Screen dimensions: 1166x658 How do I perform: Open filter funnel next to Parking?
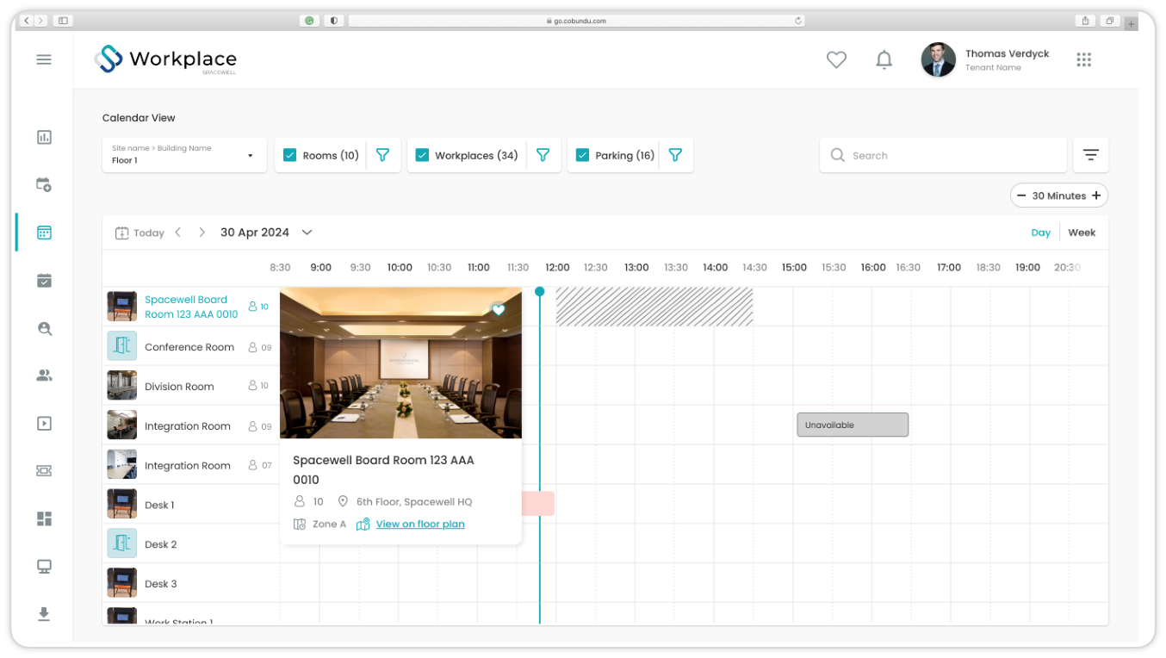pyautogui.click(x=676, y=155)
